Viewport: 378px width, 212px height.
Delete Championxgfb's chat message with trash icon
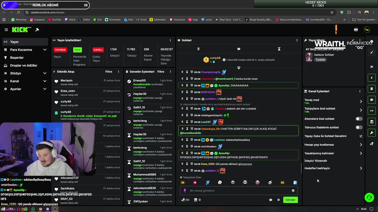pos(182,72)
